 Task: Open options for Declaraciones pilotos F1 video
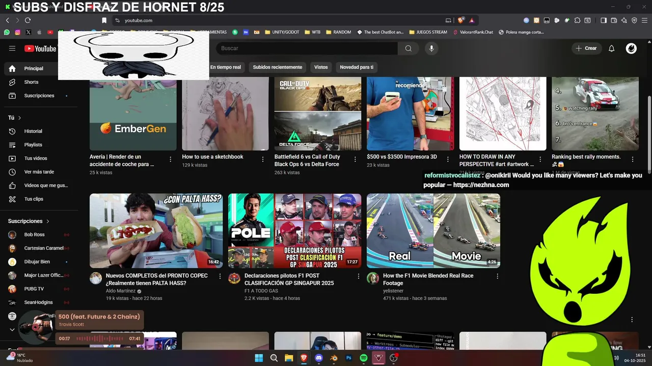point(359,276)
